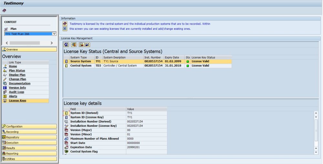Open the Results section
The height and width of the screenshot is (164, 323).
pyautogui.click(x=29, y=148)
